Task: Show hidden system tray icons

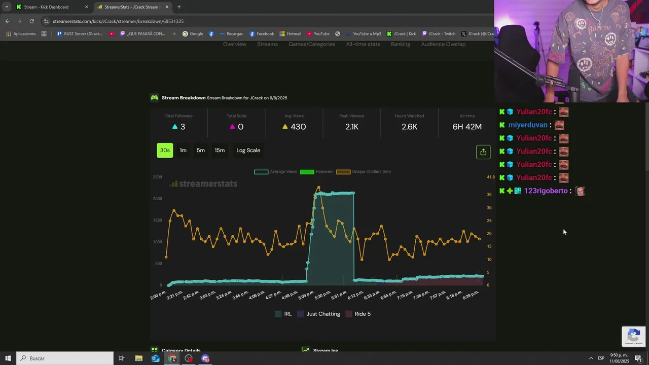Action: (x=591, y=358)
